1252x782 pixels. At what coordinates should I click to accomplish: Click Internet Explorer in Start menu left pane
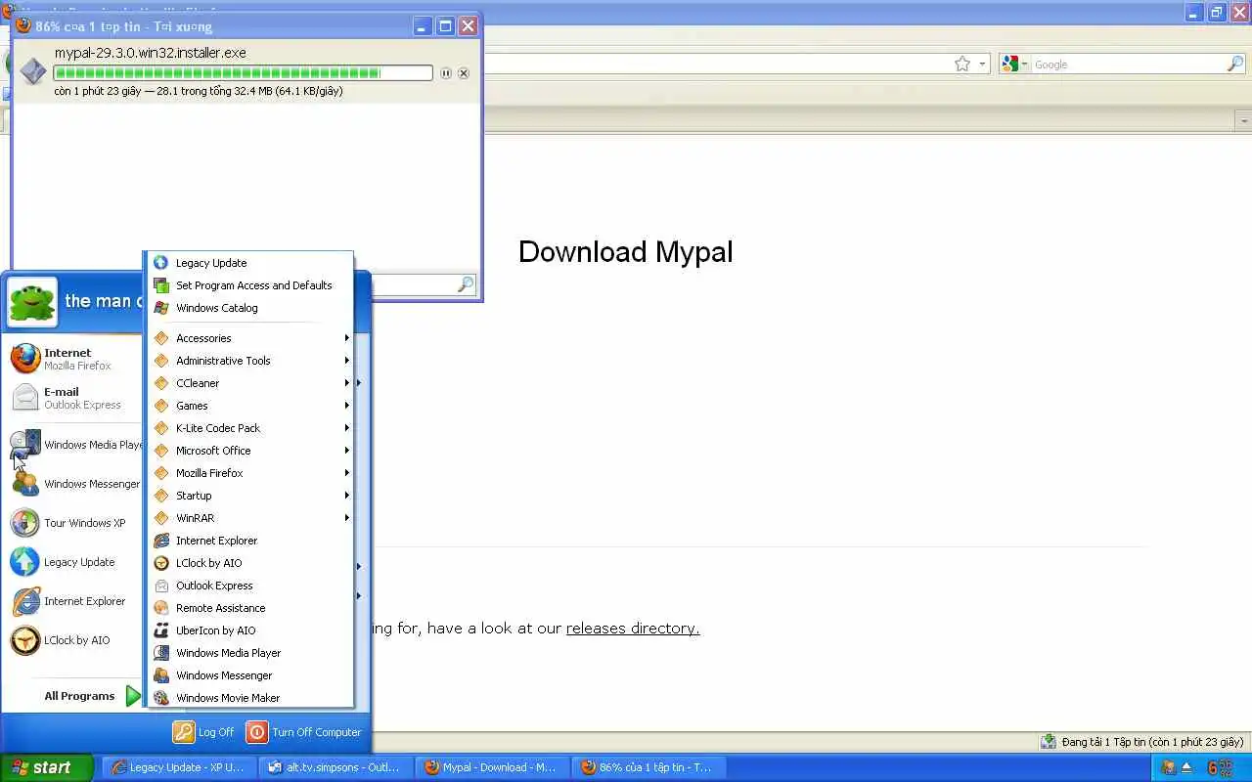click(x=75, y=601)
